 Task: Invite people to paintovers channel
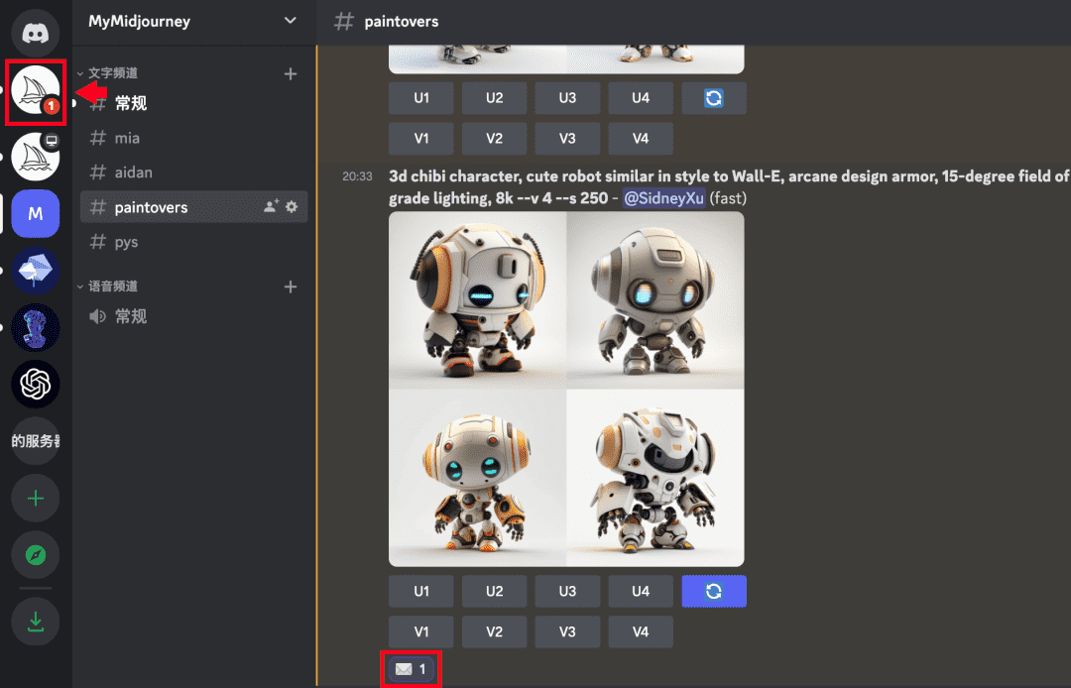pos(271,206)
